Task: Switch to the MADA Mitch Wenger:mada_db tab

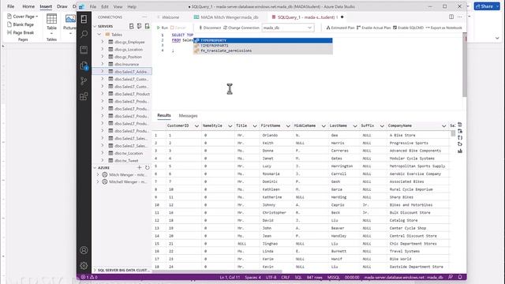Action: coord(226,17)
